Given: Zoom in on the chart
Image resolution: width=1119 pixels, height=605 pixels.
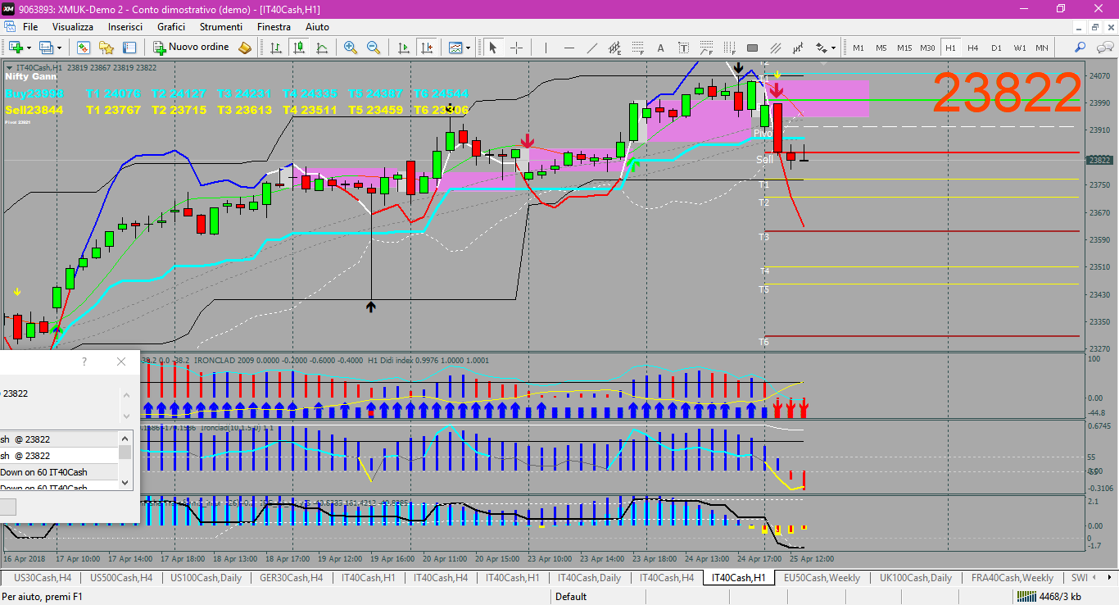Looking at the screenshot, I should [351, 48].
